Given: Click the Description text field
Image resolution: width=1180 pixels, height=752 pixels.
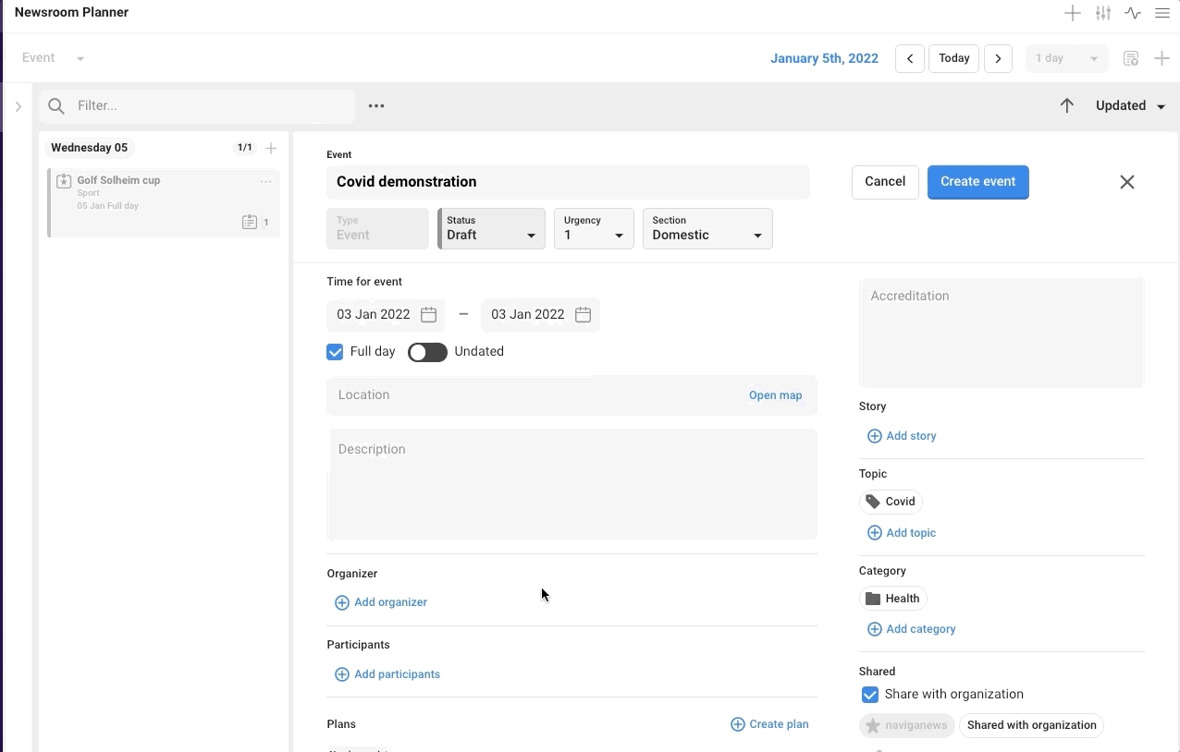Looking at the screenshot, I should point(572,484).
